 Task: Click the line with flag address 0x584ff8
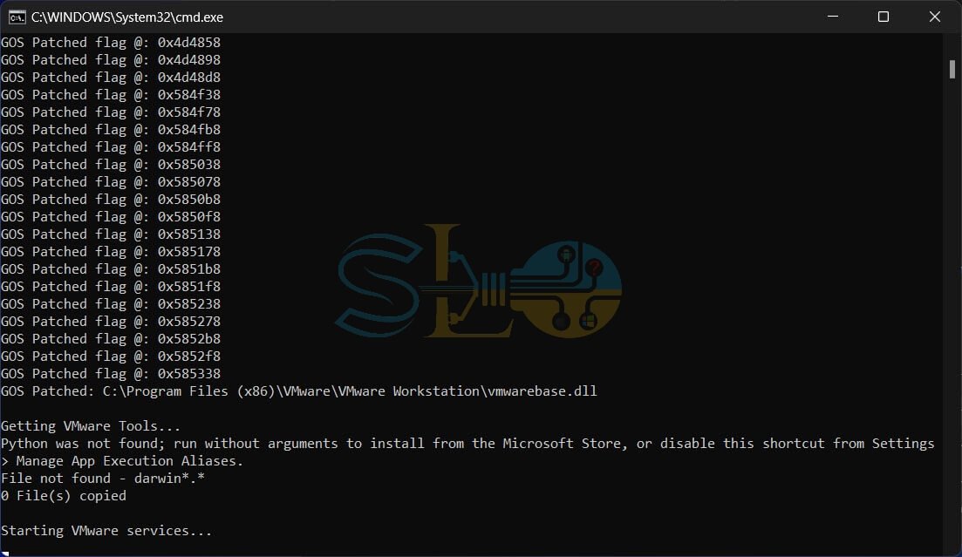(111, 146)
